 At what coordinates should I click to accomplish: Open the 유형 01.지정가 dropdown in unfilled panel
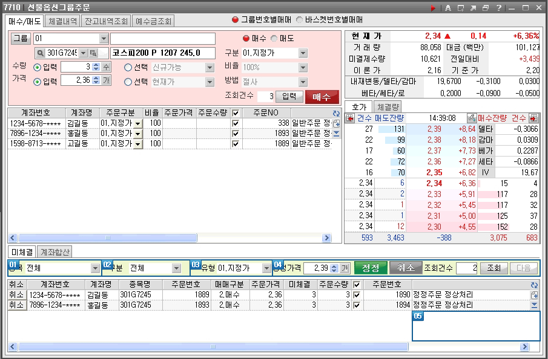click(x=266, y=268)
